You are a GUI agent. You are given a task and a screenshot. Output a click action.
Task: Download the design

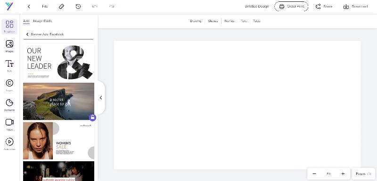355,7
